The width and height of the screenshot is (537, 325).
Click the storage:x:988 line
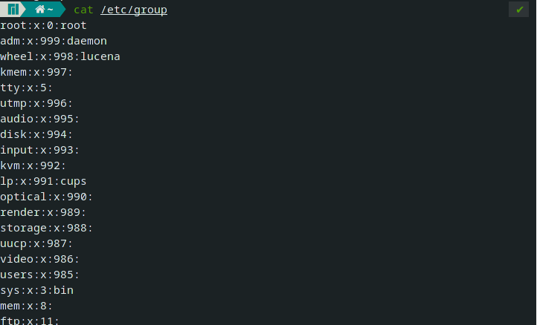[46, 228]
